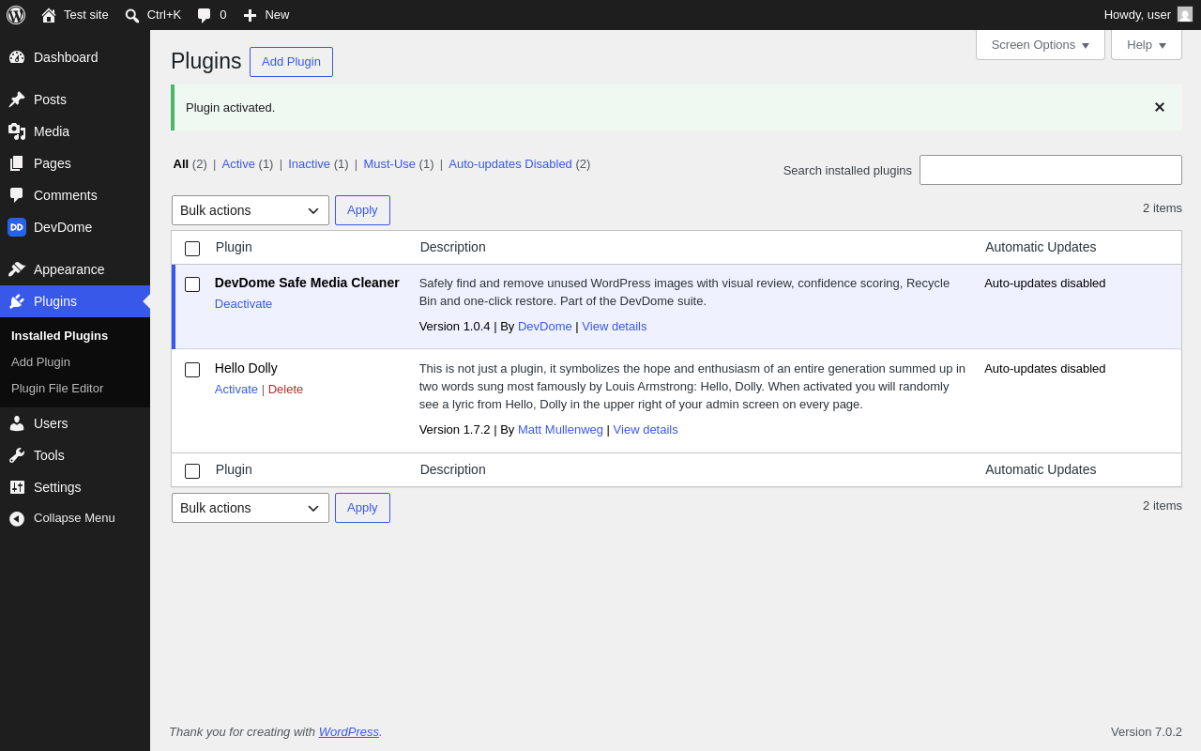Open the Howdy, user account menu

(x=1148, y=15)
